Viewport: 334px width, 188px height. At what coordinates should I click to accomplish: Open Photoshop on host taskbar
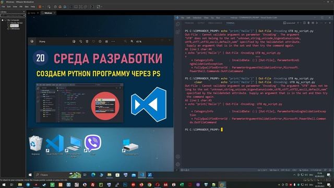pos(125,184)
